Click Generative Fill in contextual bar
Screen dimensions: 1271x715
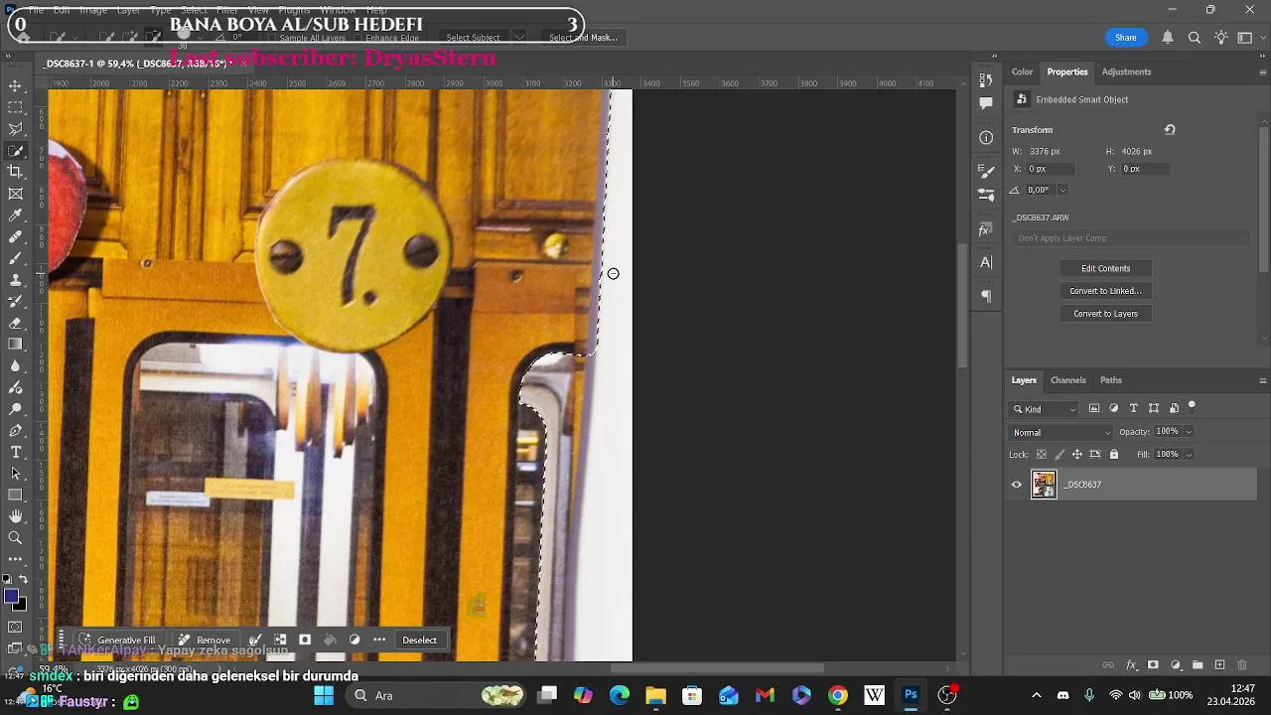[x=117, y=641]
